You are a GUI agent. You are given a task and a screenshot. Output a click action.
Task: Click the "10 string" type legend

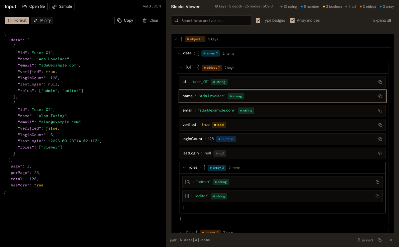[289, 7]
